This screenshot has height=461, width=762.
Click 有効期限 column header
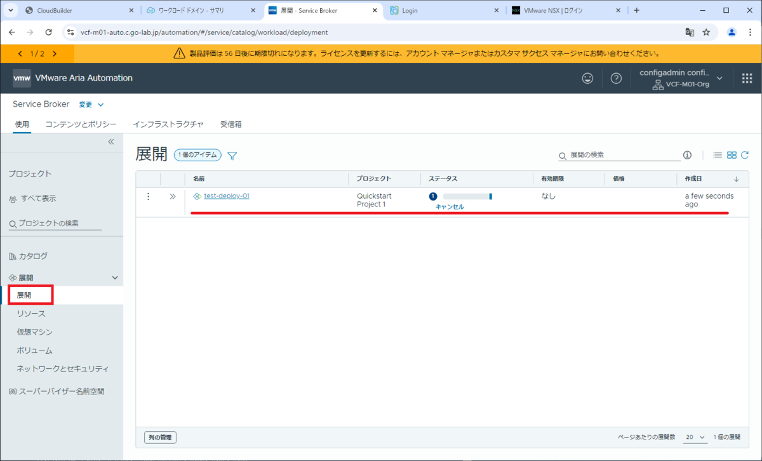(552, 179)
